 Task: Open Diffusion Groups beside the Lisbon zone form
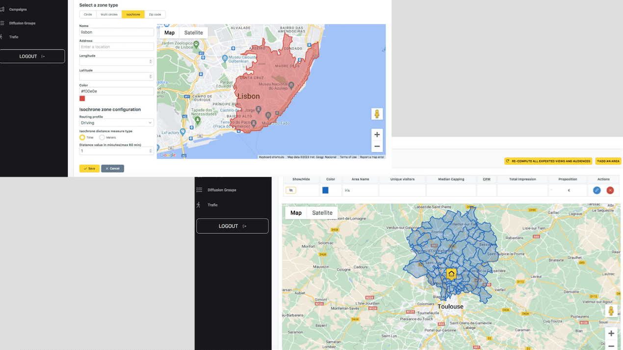pos(22,23)
